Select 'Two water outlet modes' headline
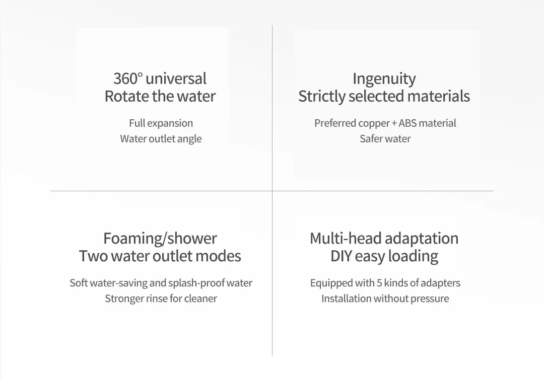Viewport: 544px width, 381px height. coord(160,256)
